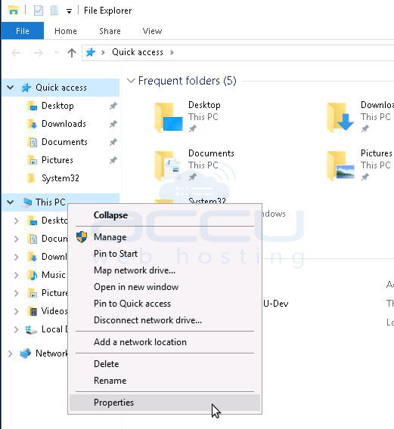
Task: Select Quick access in the navigation pane
Action: (60, 88)
